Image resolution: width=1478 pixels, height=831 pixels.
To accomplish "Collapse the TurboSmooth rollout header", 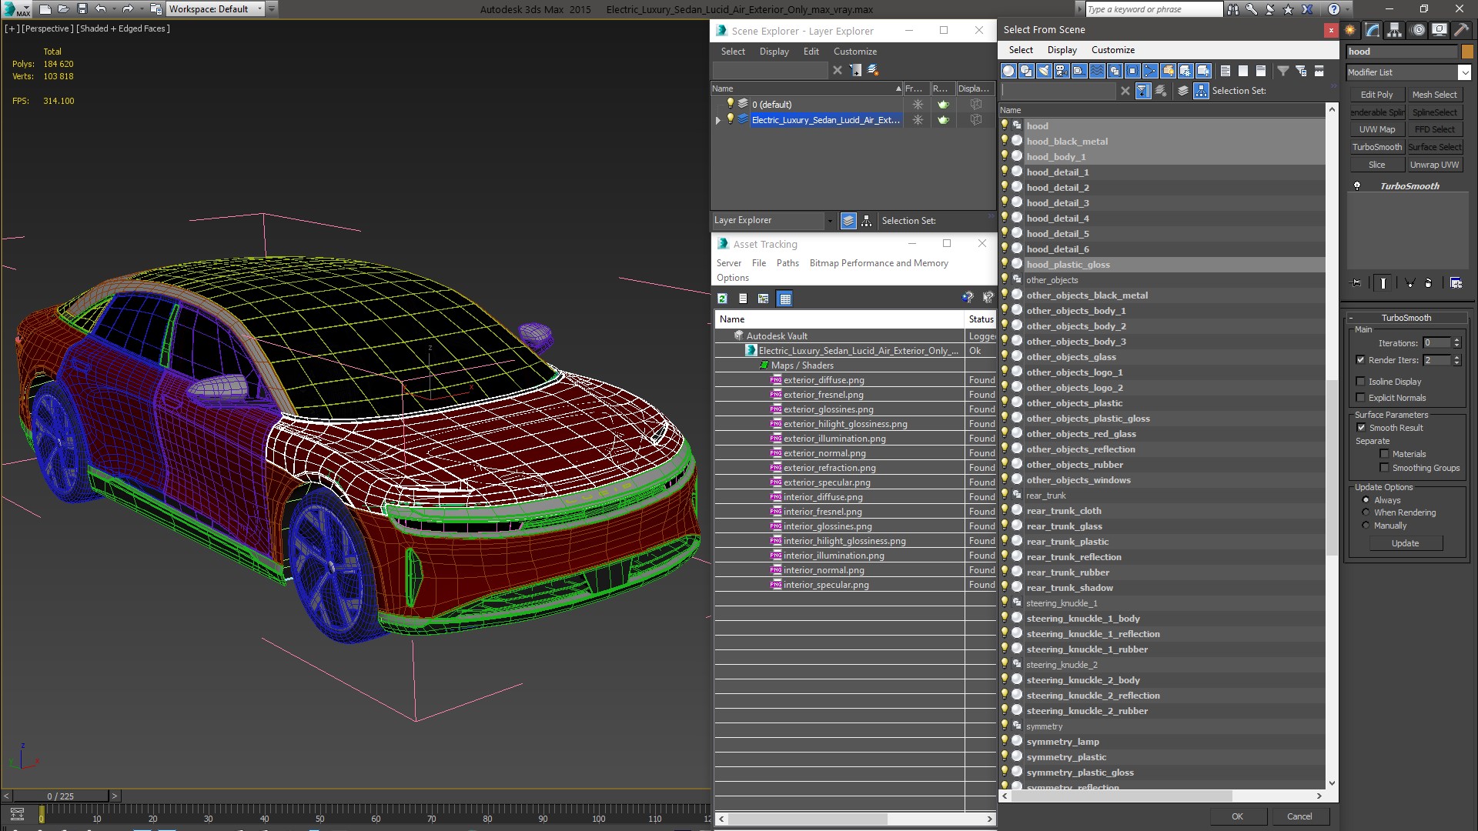I will 1406,318.
